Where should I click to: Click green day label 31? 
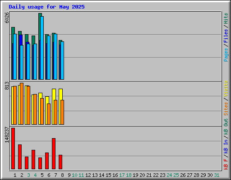[x=217, y=175]
